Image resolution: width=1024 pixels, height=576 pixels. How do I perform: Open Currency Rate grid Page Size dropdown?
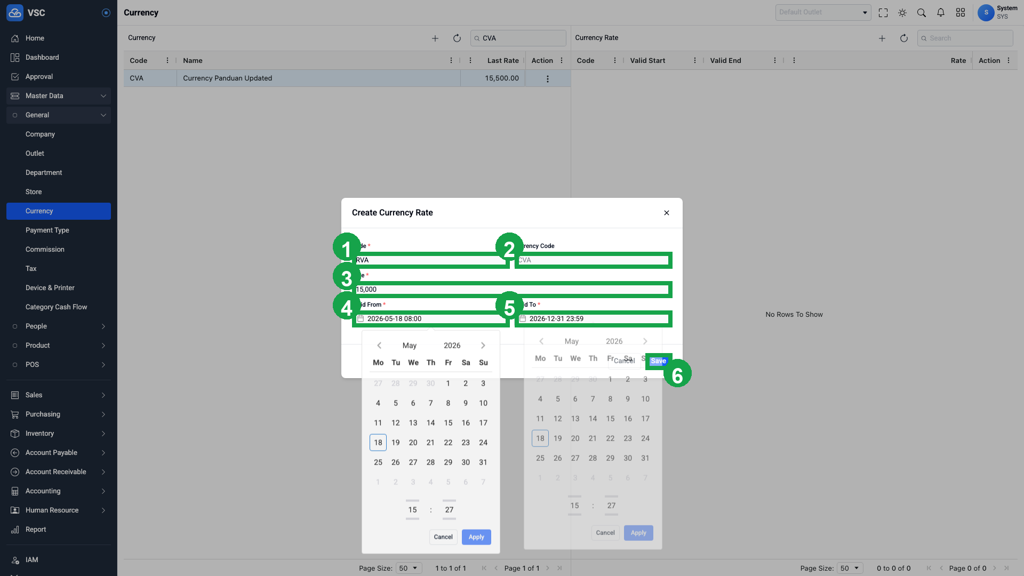click(850, 569)
